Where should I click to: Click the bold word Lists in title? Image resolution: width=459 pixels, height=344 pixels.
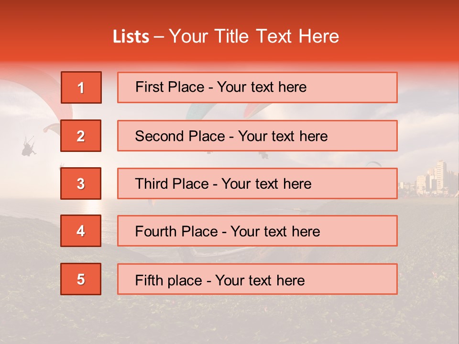pyautogui.click(x=131, y=36)
